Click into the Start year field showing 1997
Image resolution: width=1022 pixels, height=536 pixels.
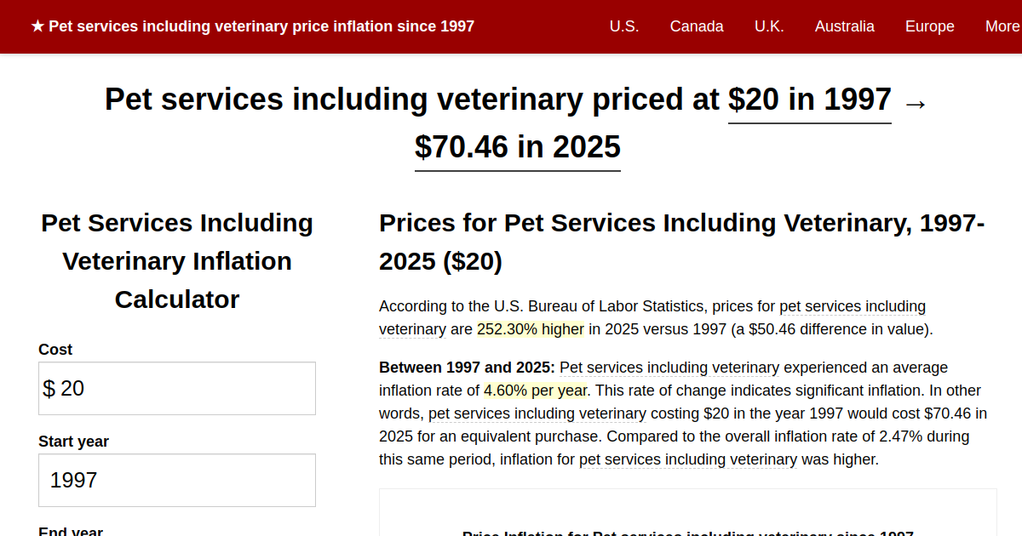click(177, 480)
